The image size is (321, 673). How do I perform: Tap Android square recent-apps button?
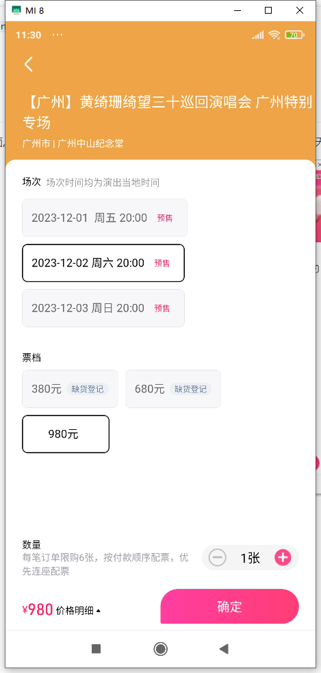(96, 648)
